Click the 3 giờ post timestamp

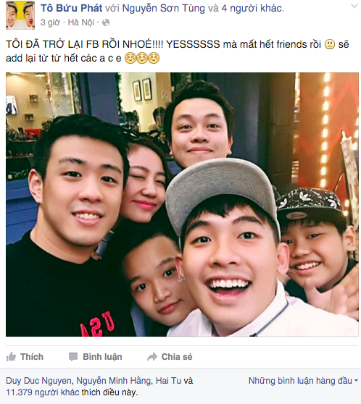point(50,22)
